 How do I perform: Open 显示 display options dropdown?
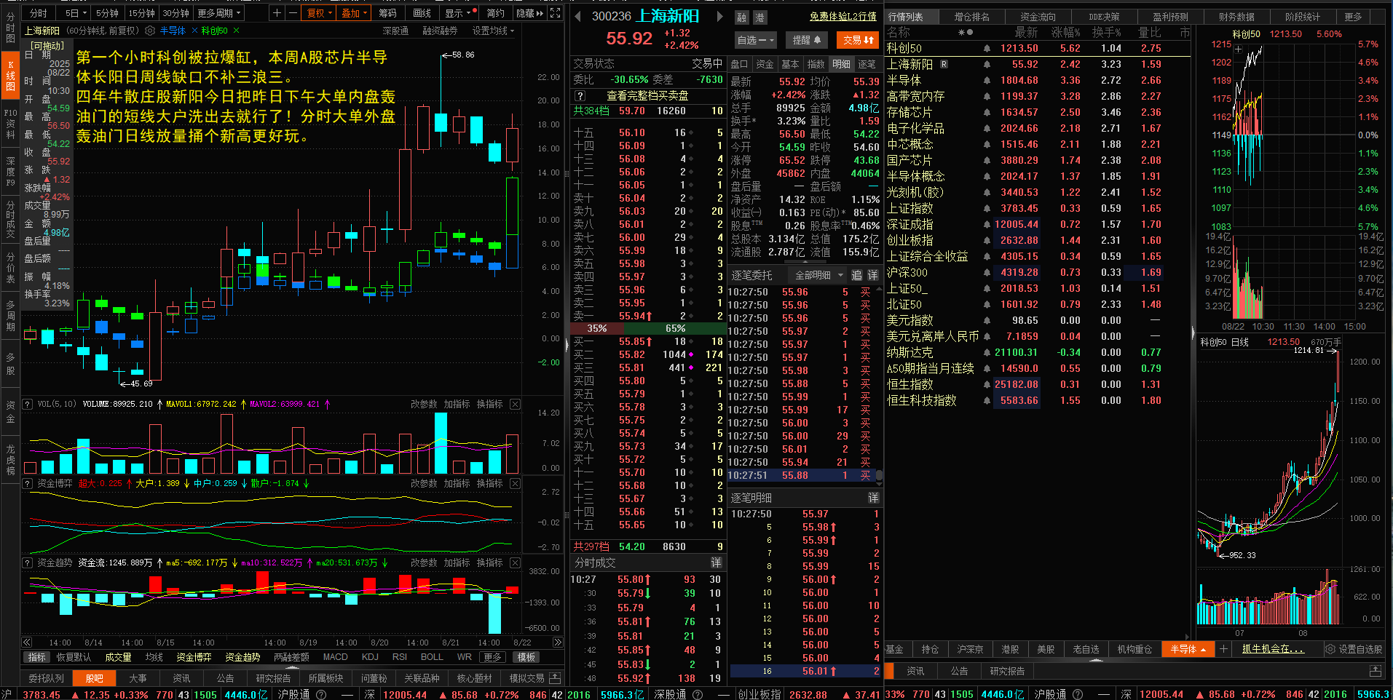coord(459,13)
